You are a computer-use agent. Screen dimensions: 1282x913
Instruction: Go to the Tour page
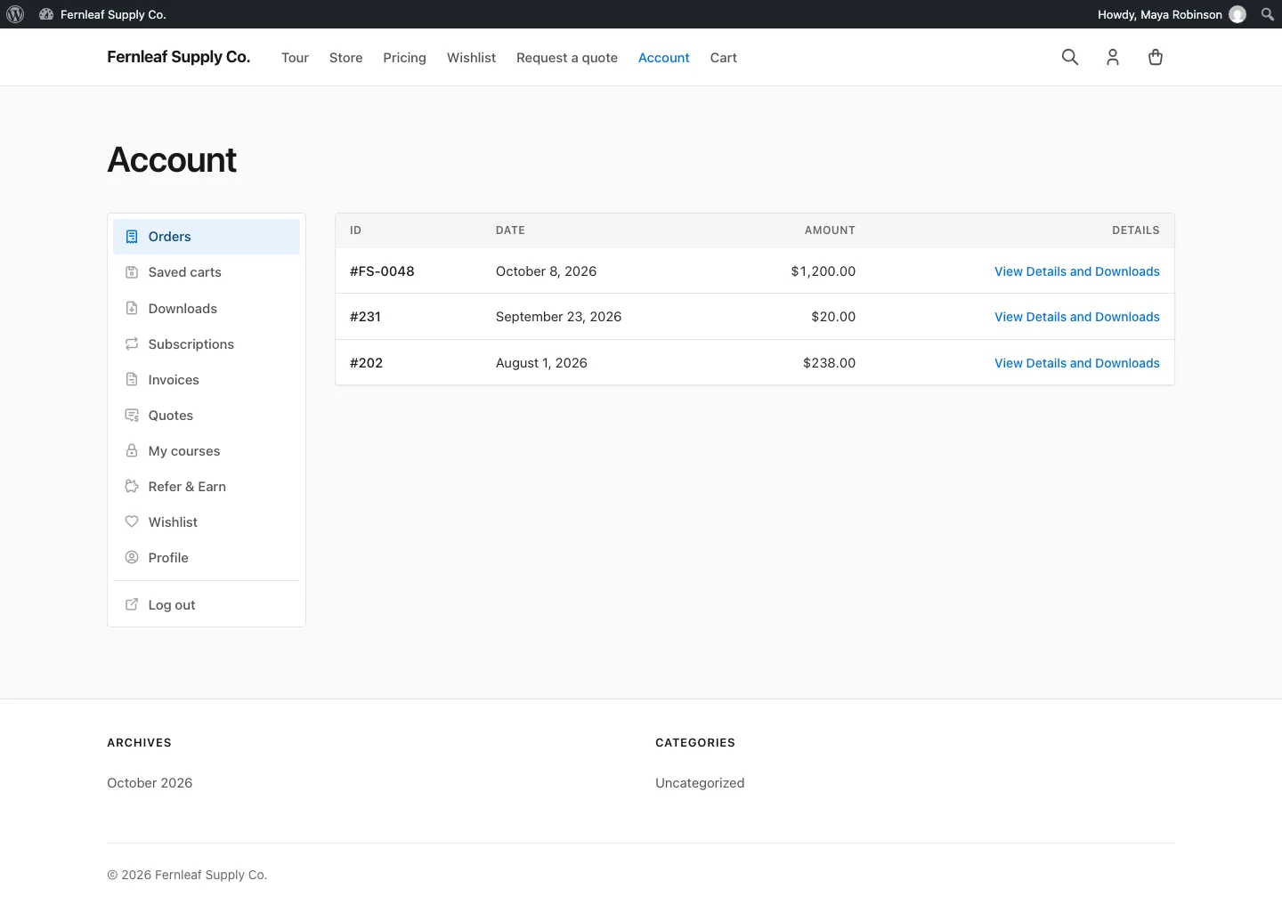pyautogui.click(x=295, y=58)
